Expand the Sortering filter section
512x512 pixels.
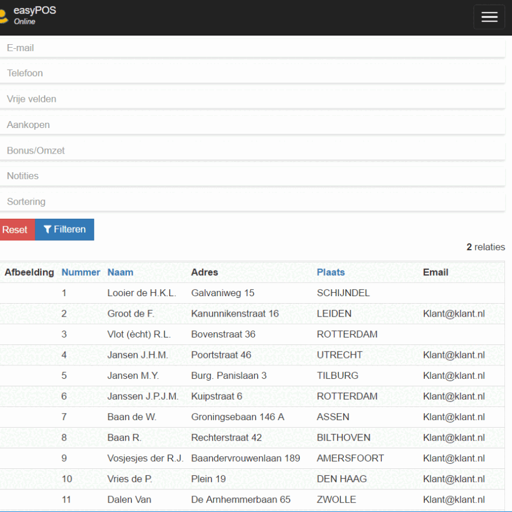click(x=253, y=202)
